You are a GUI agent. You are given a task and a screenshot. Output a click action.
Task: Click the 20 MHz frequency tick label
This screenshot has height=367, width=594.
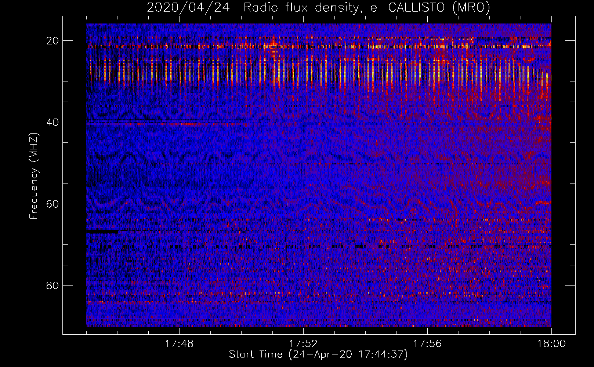[53, 41]
